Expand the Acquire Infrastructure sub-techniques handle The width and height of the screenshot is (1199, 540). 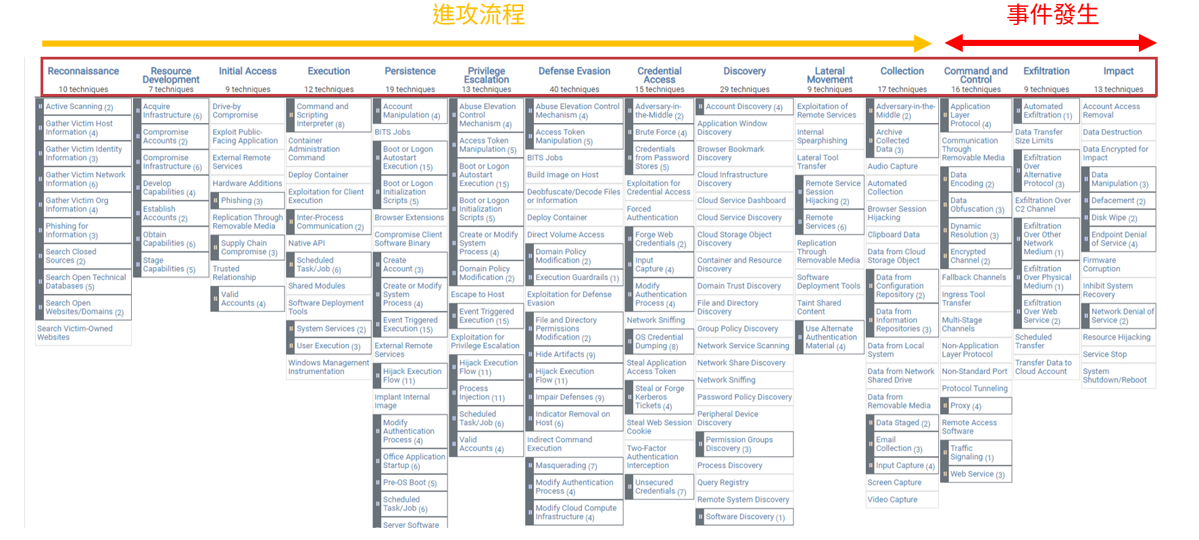(x=137, y=112)
